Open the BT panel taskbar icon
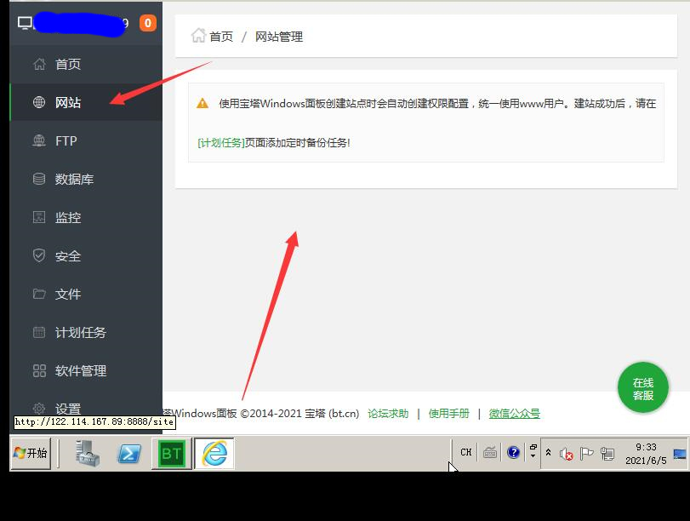 [172, 454]
